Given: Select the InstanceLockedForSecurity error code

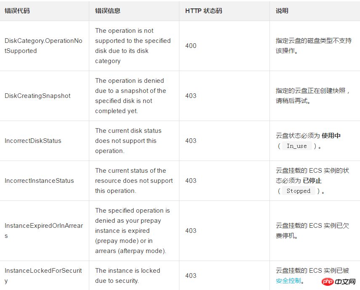Looking at the screenshot, I should click(43, 276).
